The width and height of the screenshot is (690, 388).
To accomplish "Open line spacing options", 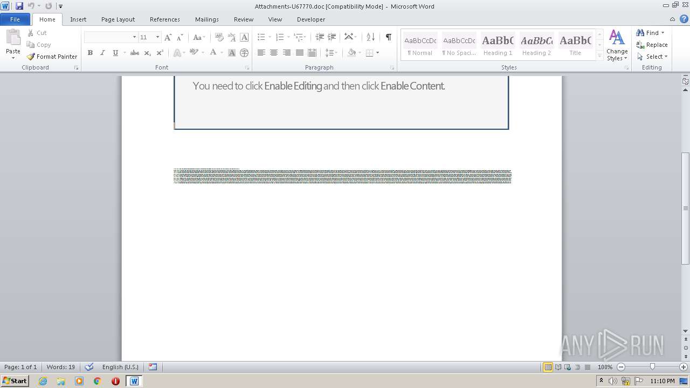I will 331,53.
